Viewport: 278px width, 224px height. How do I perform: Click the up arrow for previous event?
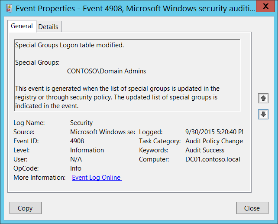(x=263, y=99)
